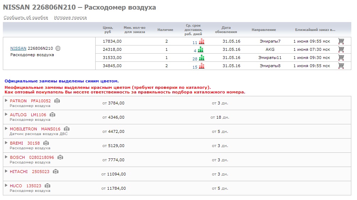Click Направление column header

(x=263, y=29)
